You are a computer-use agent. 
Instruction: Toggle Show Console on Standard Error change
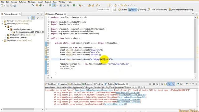click(x=173, y=84)
